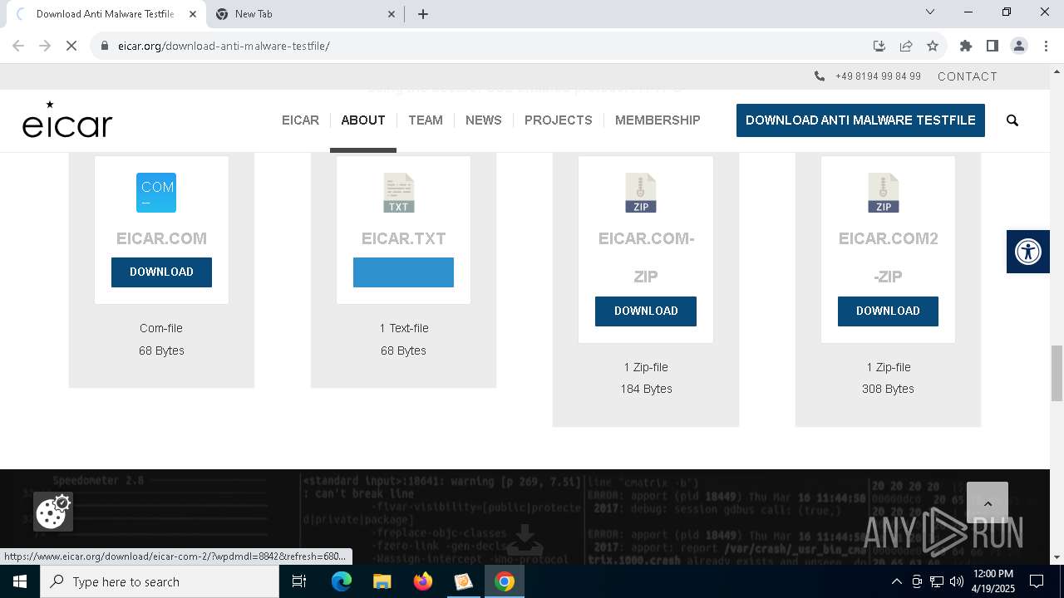Click the page vertical scrollbar thumb
The height and width of the screenshot is (598, 1064).
(1057, 373)
